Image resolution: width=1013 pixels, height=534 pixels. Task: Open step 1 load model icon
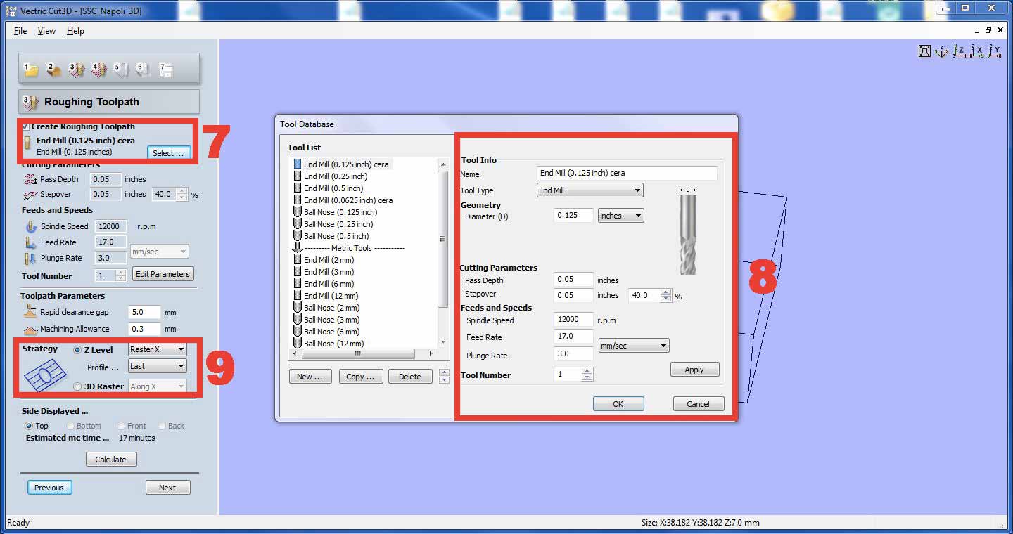coord(30,69)
